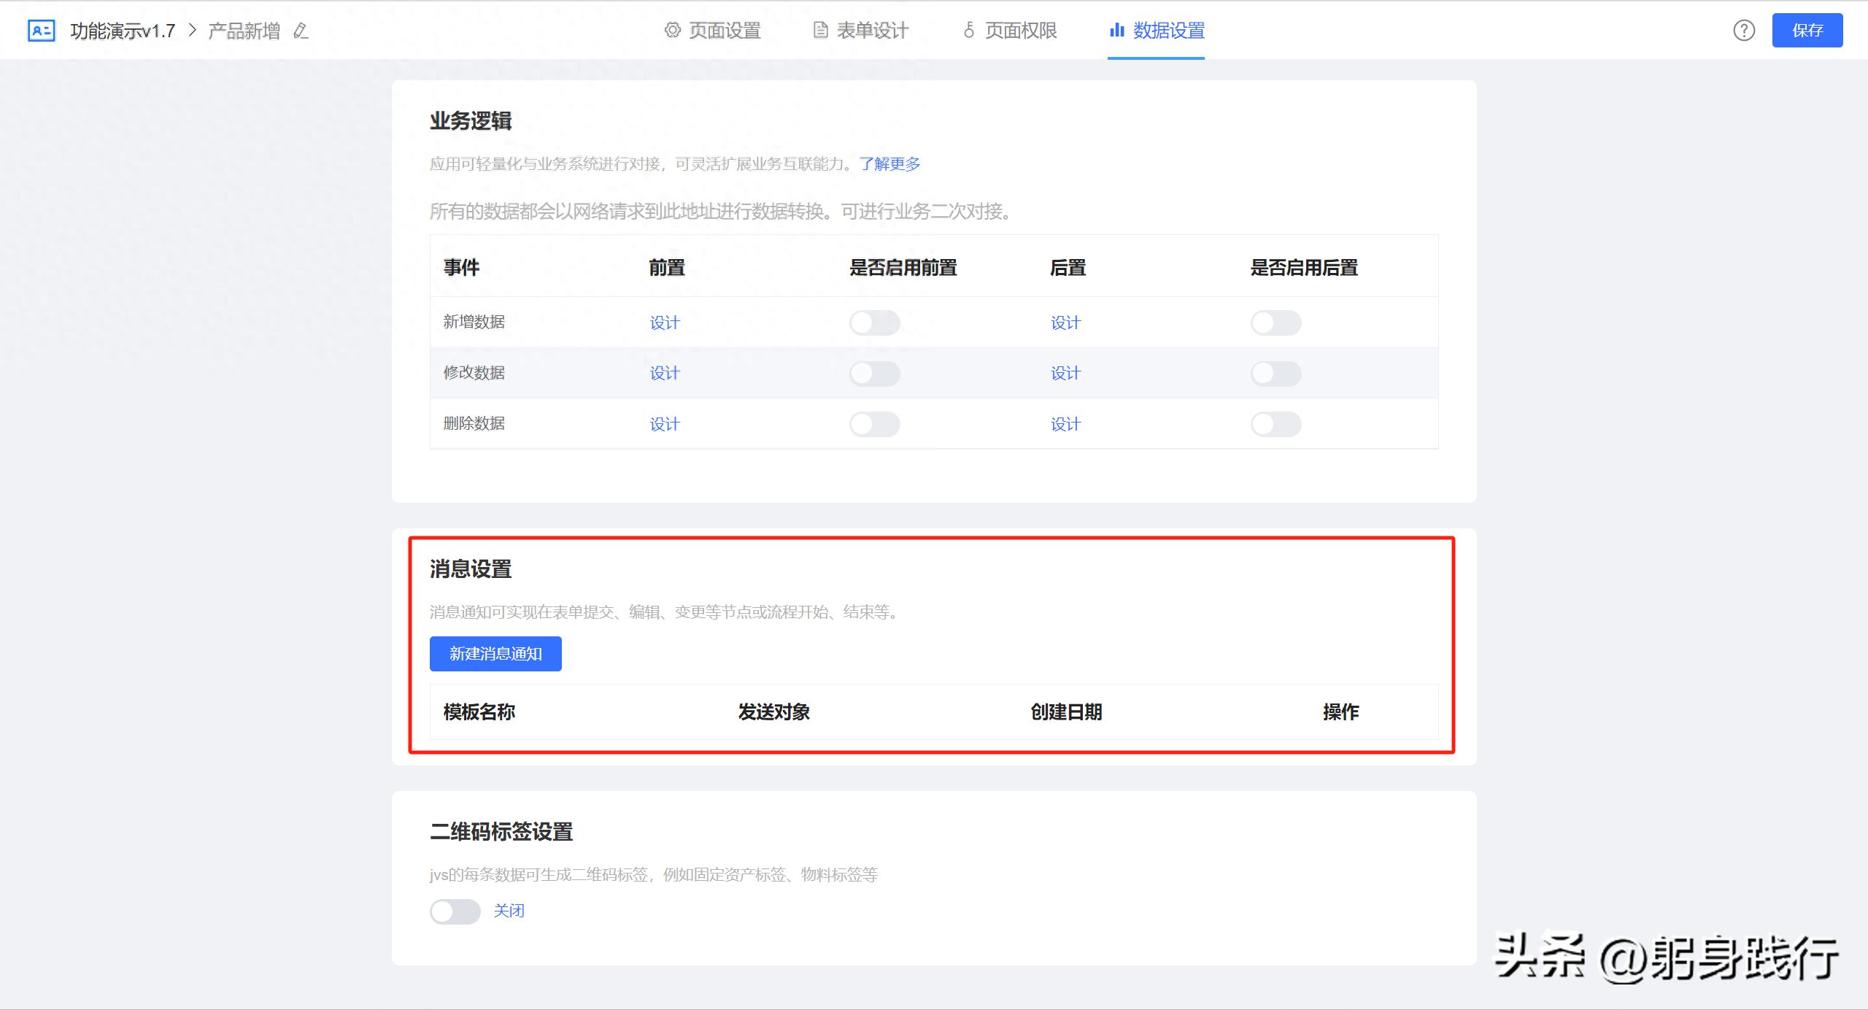Click the 创建日期 column header
The width and height of the screenshot is (1868, 1010).
pyautogui.click(x=1066, y=712)
